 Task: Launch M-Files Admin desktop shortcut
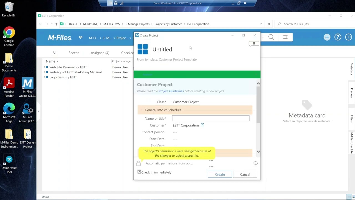pos(27,113)
